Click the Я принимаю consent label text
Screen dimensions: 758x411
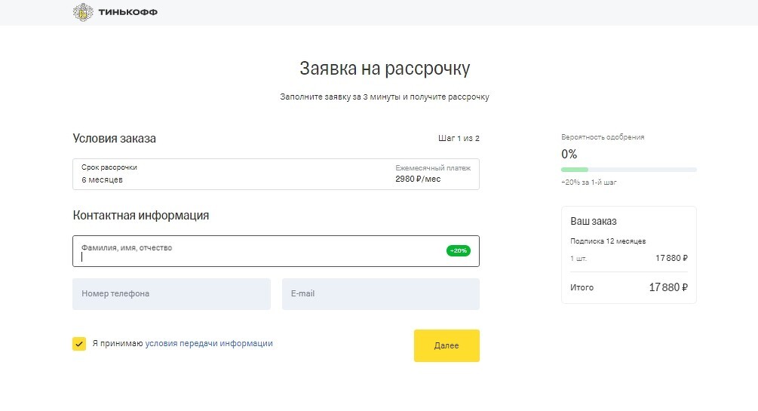(118, 343)
